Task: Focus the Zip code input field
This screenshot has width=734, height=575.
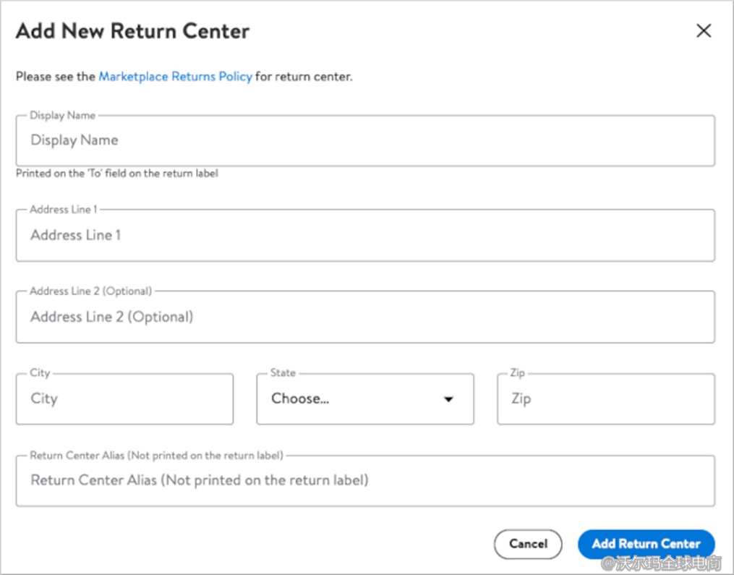Action: (x=606, y=399)
